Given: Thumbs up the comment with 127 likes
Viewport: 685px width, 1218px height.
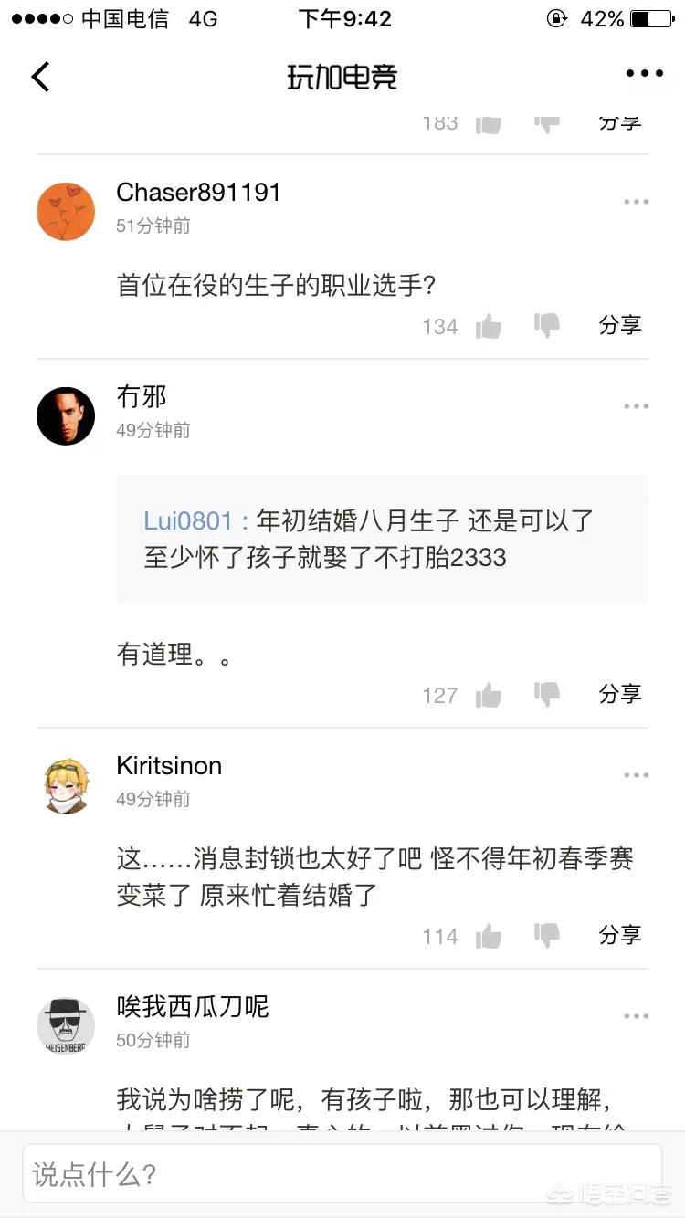Looking at the screenshot, I should [489, 695].
